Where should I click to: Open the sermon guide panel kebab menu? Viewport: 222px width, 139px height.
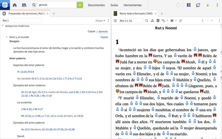pos(108,21)
